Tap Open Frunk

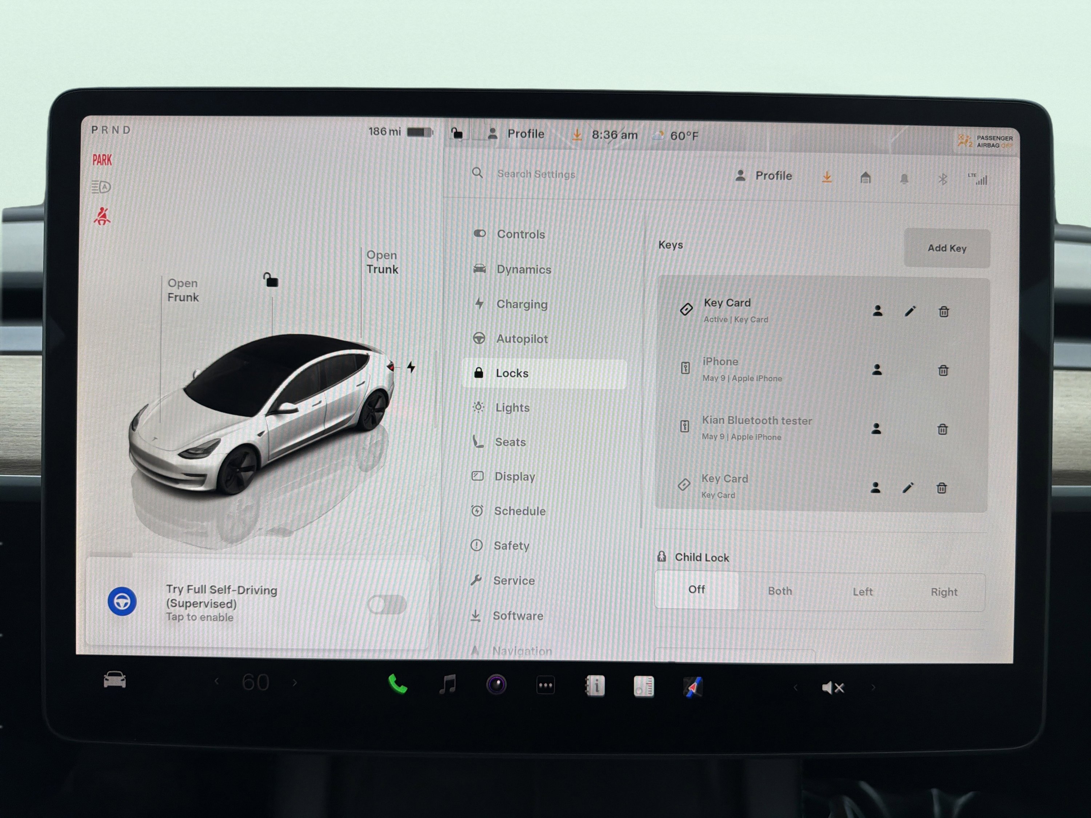click(x=183, y=290)
